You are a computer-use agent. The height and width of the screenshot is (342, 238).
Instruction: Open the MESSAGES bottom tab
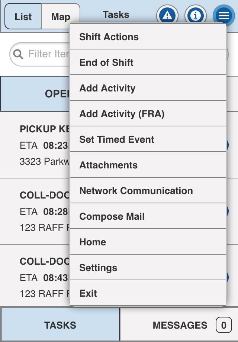pos(179,325)
